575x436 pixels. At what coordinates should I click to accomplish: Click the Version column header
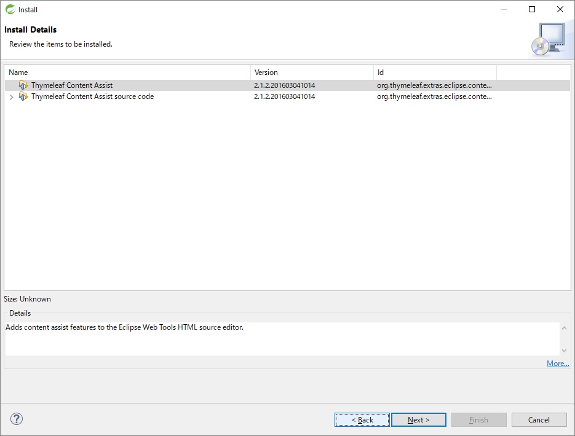coord(266,72)
